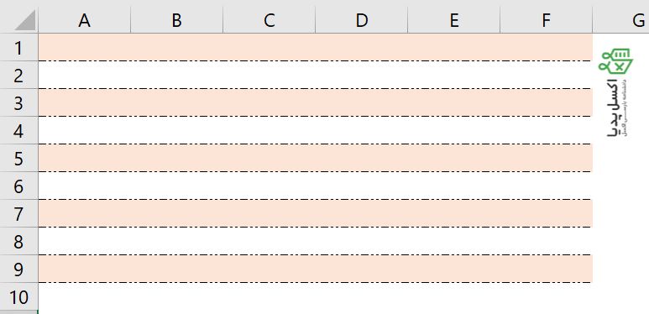Select column D header

click(361, 20)
